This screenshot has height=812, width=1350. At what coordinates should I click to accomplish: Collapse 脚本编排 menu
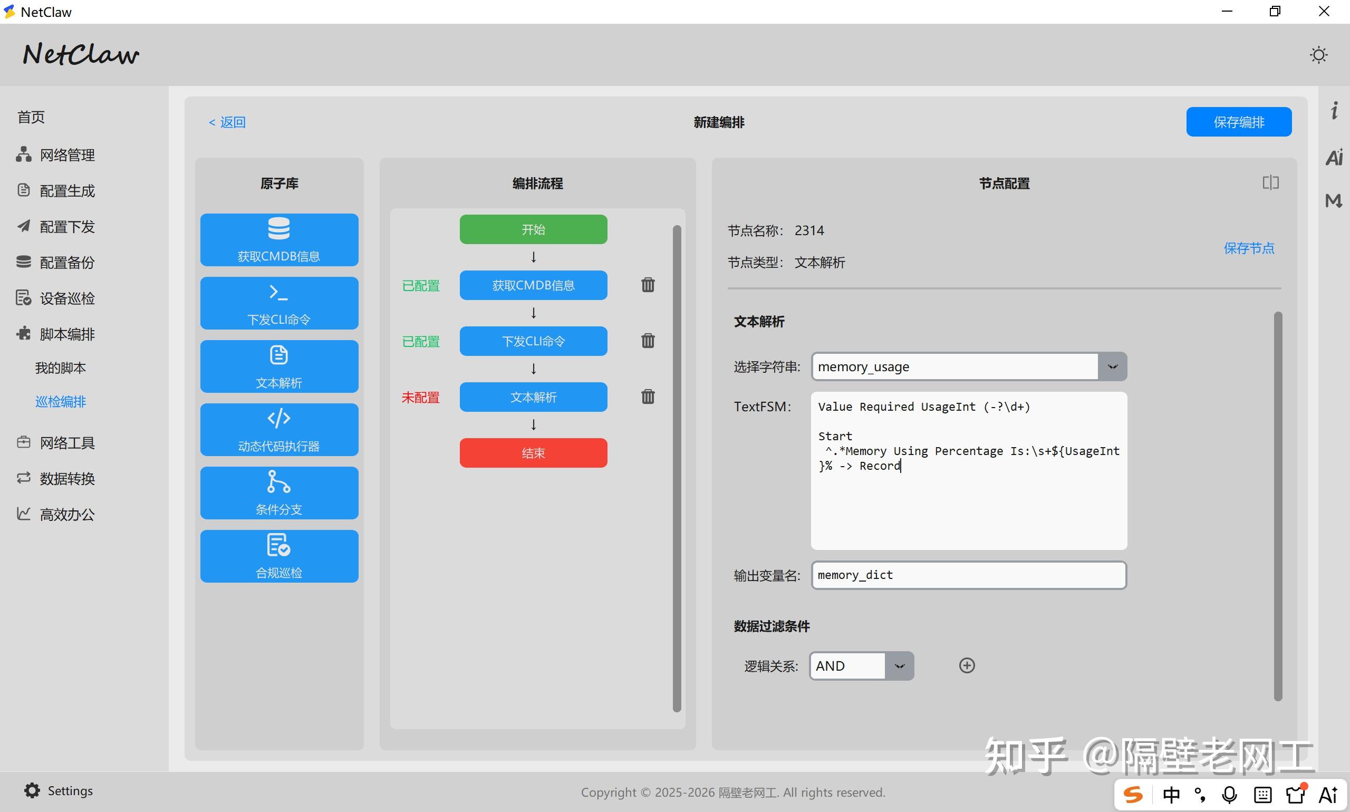click(x=56, y=334)
